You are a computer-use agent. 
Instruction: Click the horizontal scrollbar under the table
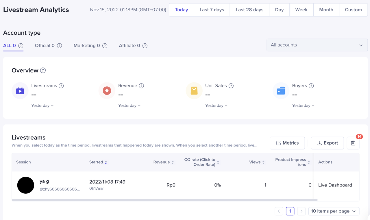tap(165, 200)
